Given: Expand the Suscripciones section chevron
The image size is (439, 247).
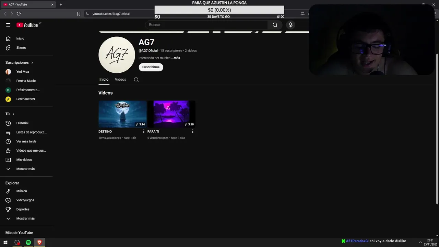Looking at the screenshot, I should [x=32, y=63].
